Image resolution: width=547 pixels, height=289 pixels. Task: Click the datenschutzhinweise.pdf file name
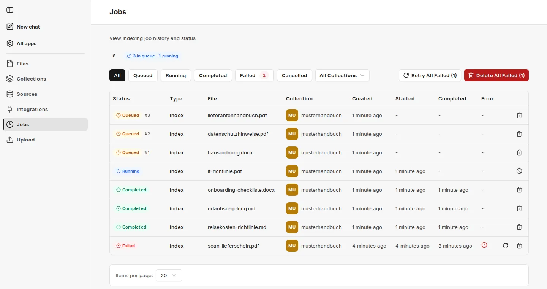tap(238, 134)
